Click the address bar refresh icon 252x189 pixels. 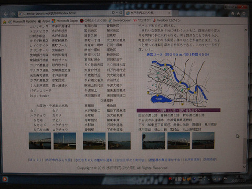(x=121, y=13)
